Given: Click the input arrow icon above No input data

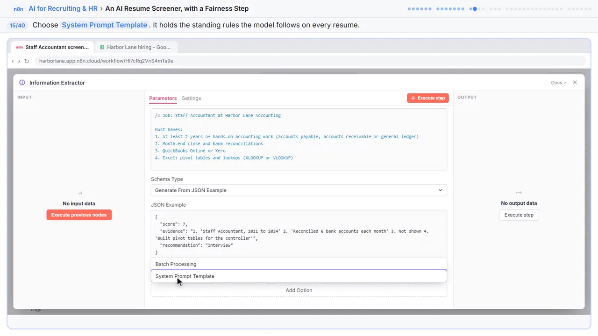Looking at the screenshot, I should point(79,193).
